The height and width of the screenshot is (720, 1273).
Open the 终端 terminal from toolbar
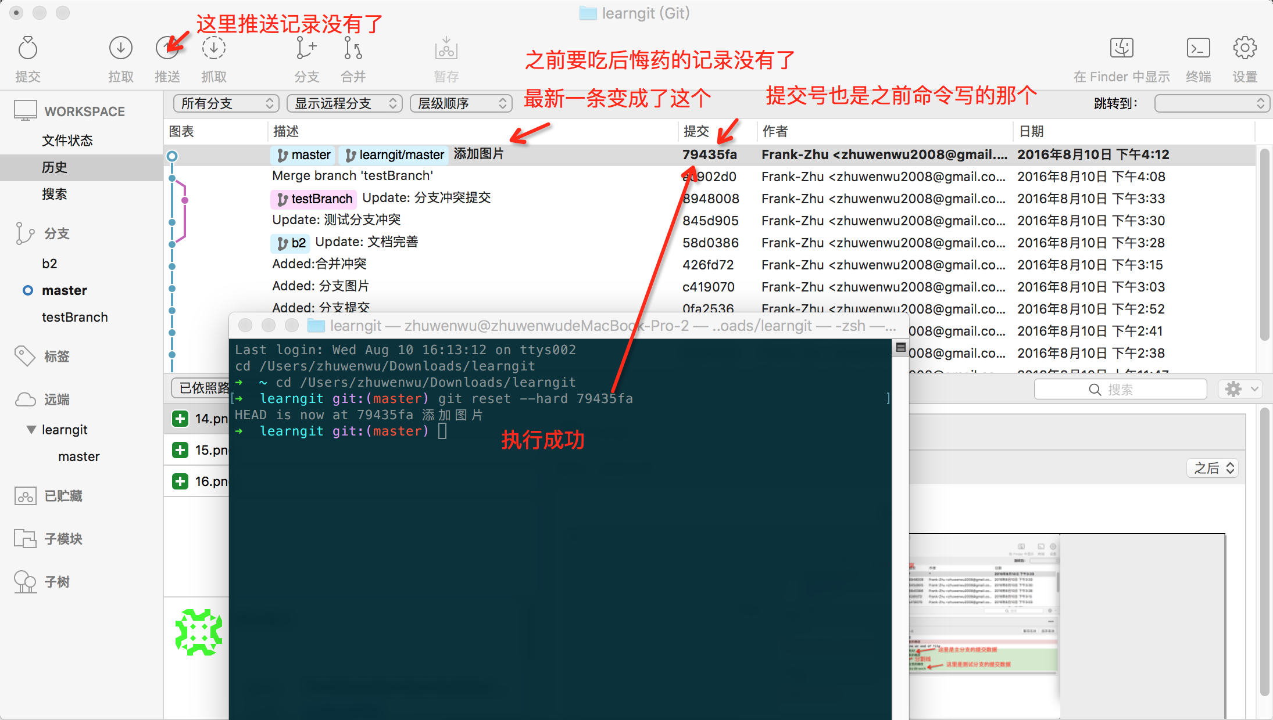(1198, 48)
